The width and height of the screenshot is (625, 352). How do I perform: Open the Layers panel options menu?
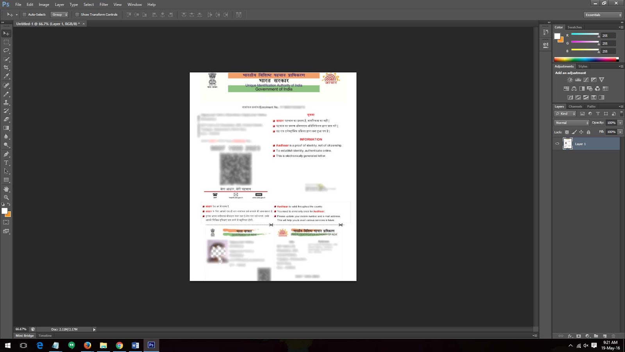621,106
